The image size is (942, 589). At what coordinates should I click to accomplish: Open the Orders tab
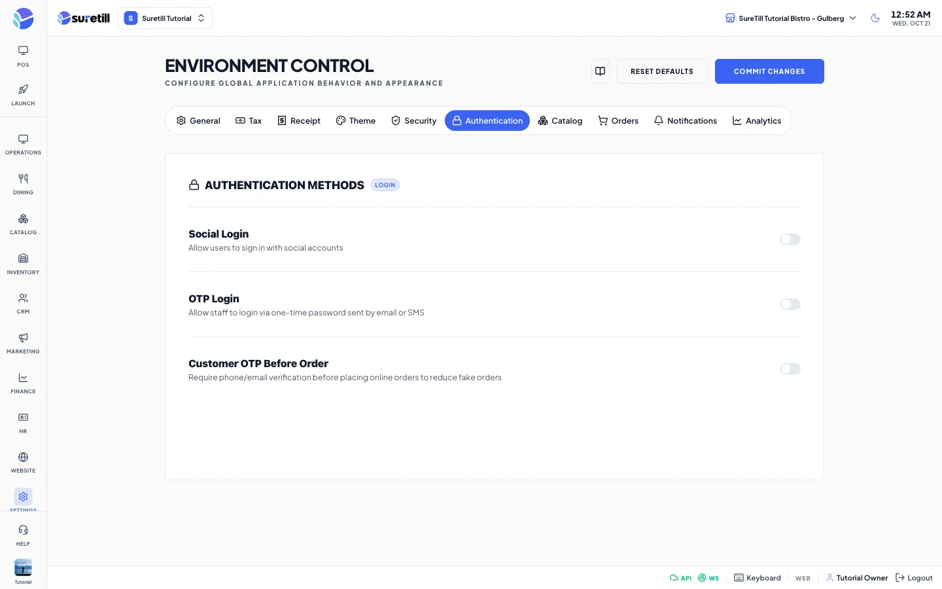(x=618, y=120)
